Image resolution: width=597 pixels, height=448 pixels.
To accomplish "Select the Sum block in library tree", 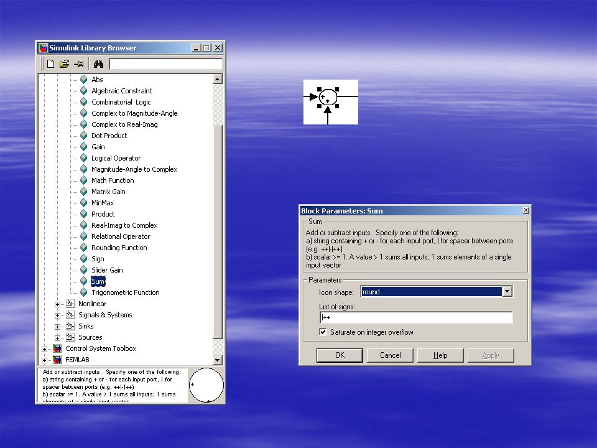I will (x=98, y=281).
